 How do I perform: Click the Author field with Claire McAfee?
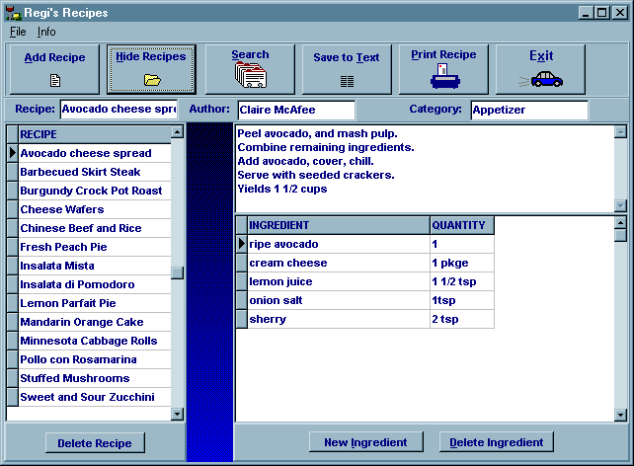tap(297, 110)
